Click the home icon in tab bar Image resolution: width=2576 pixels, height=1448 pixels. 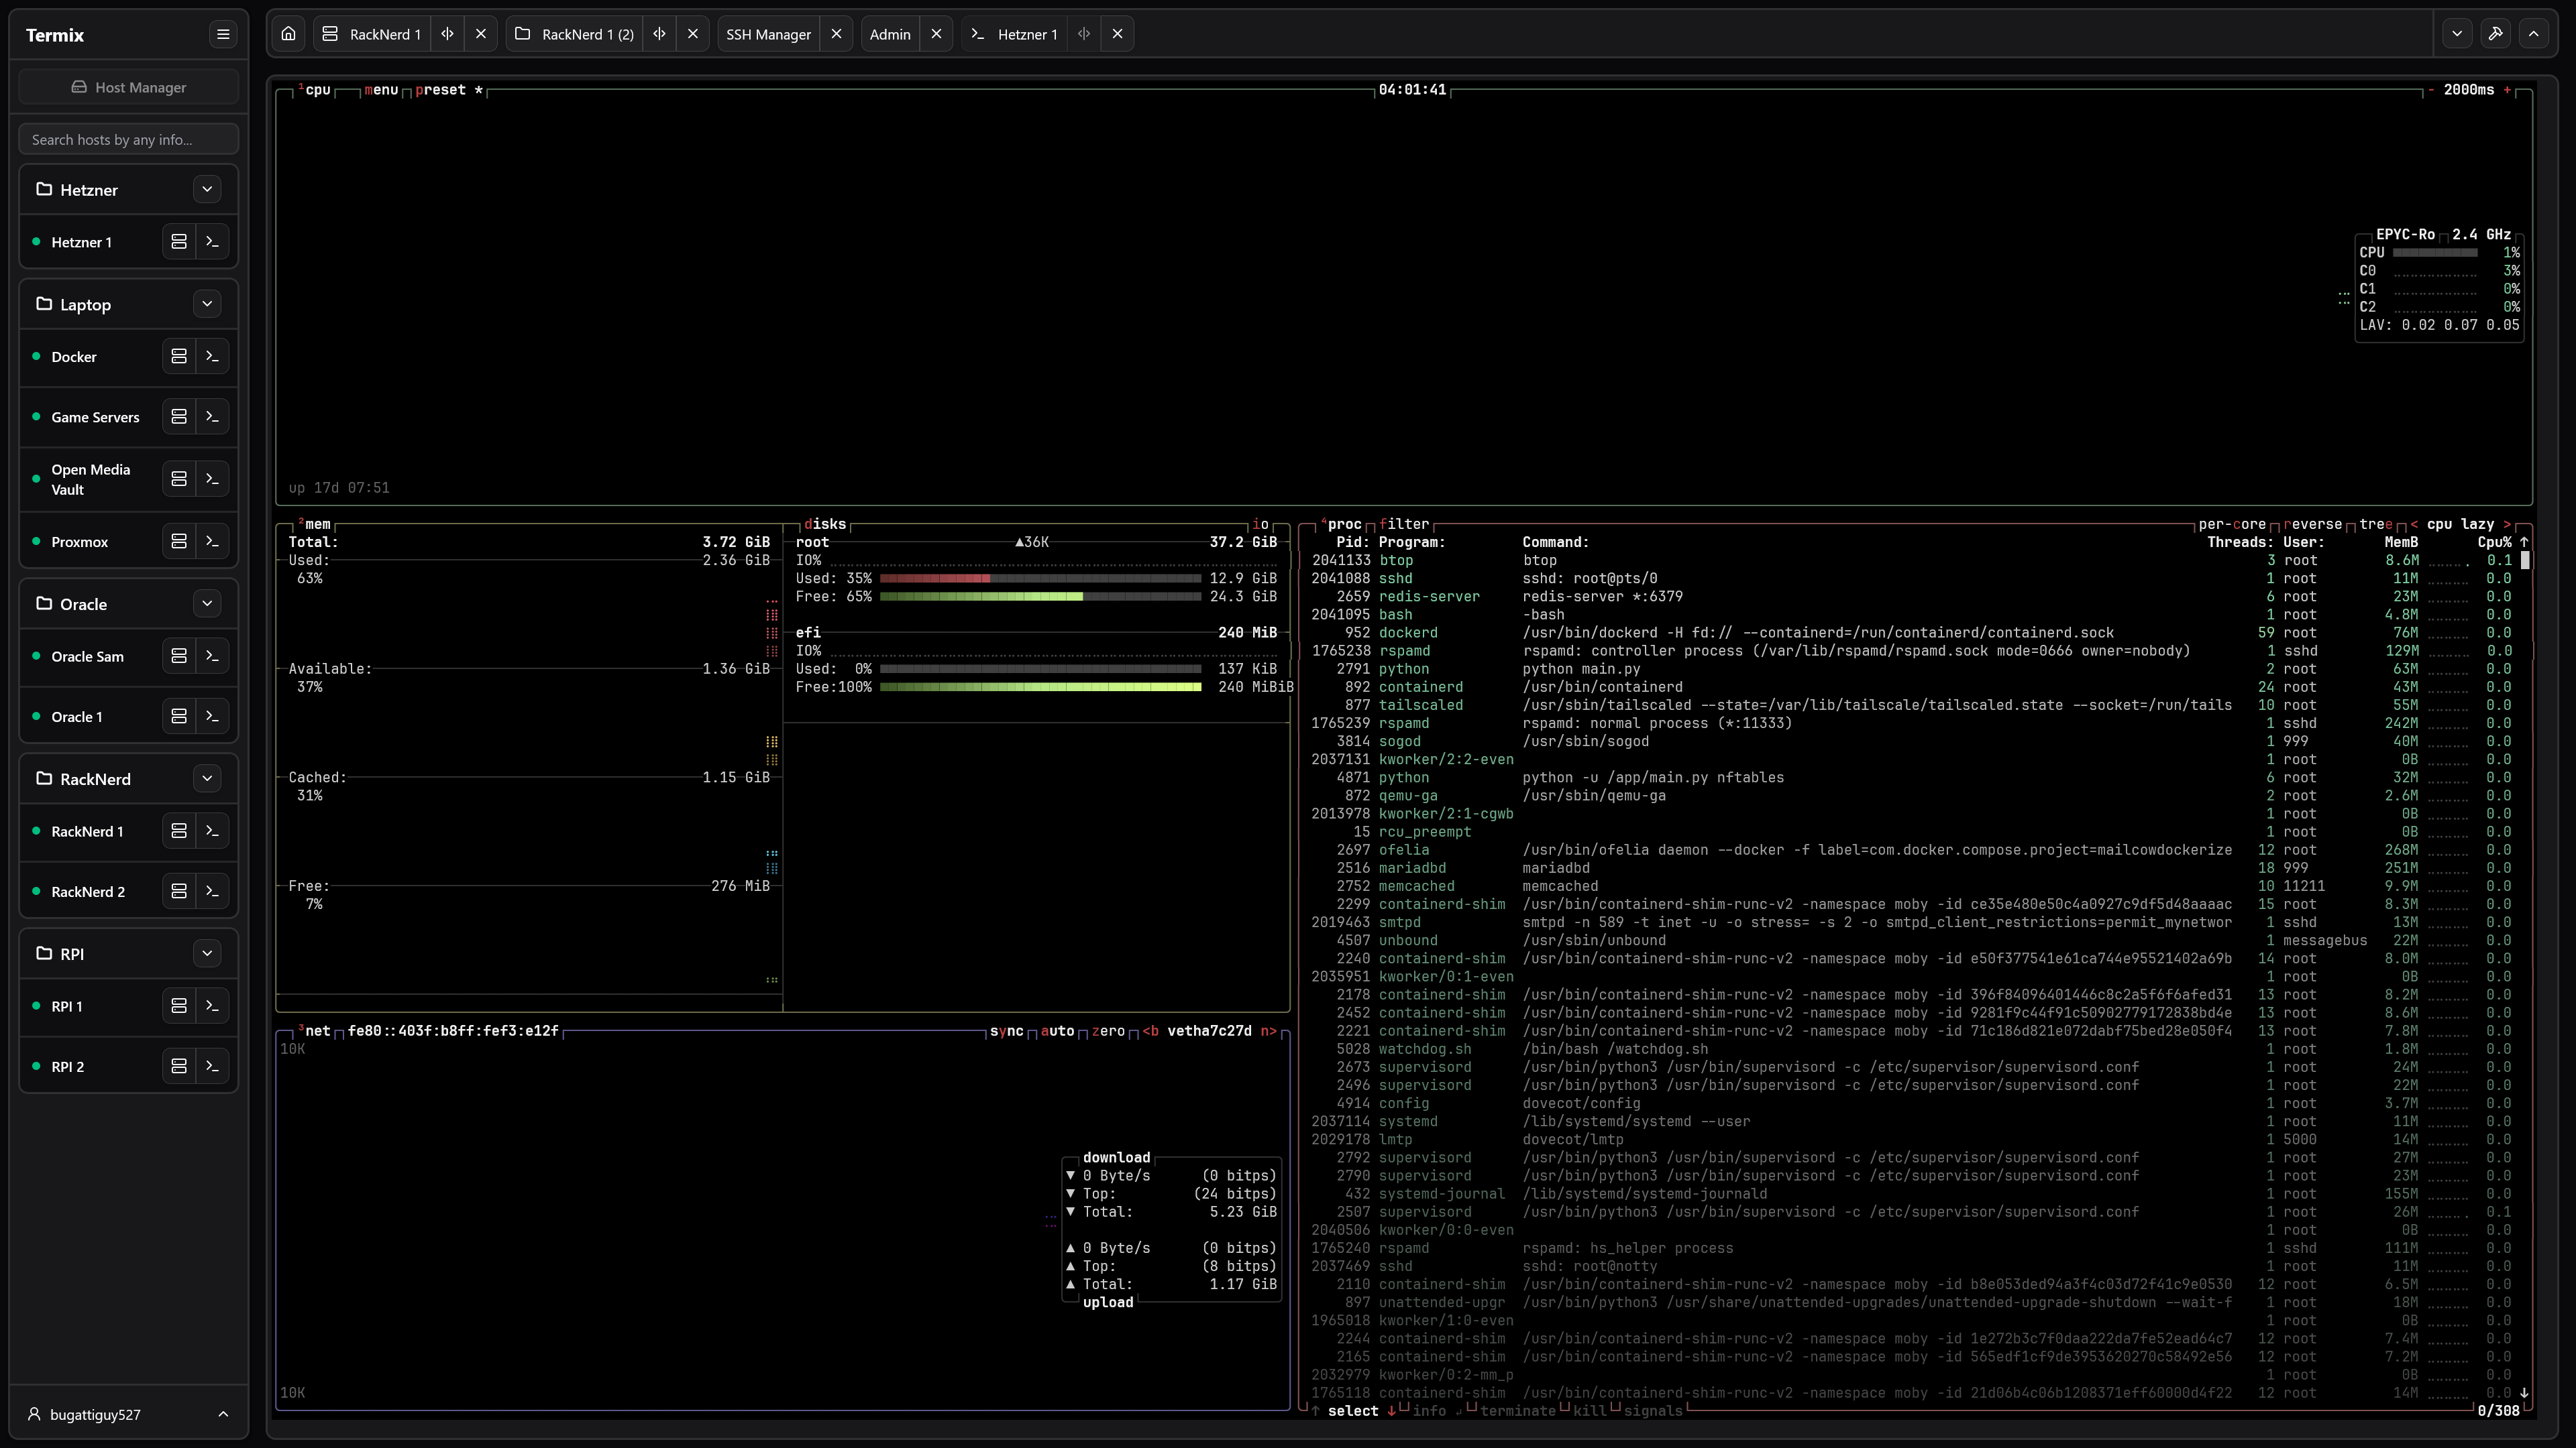(x=288, y=34)
